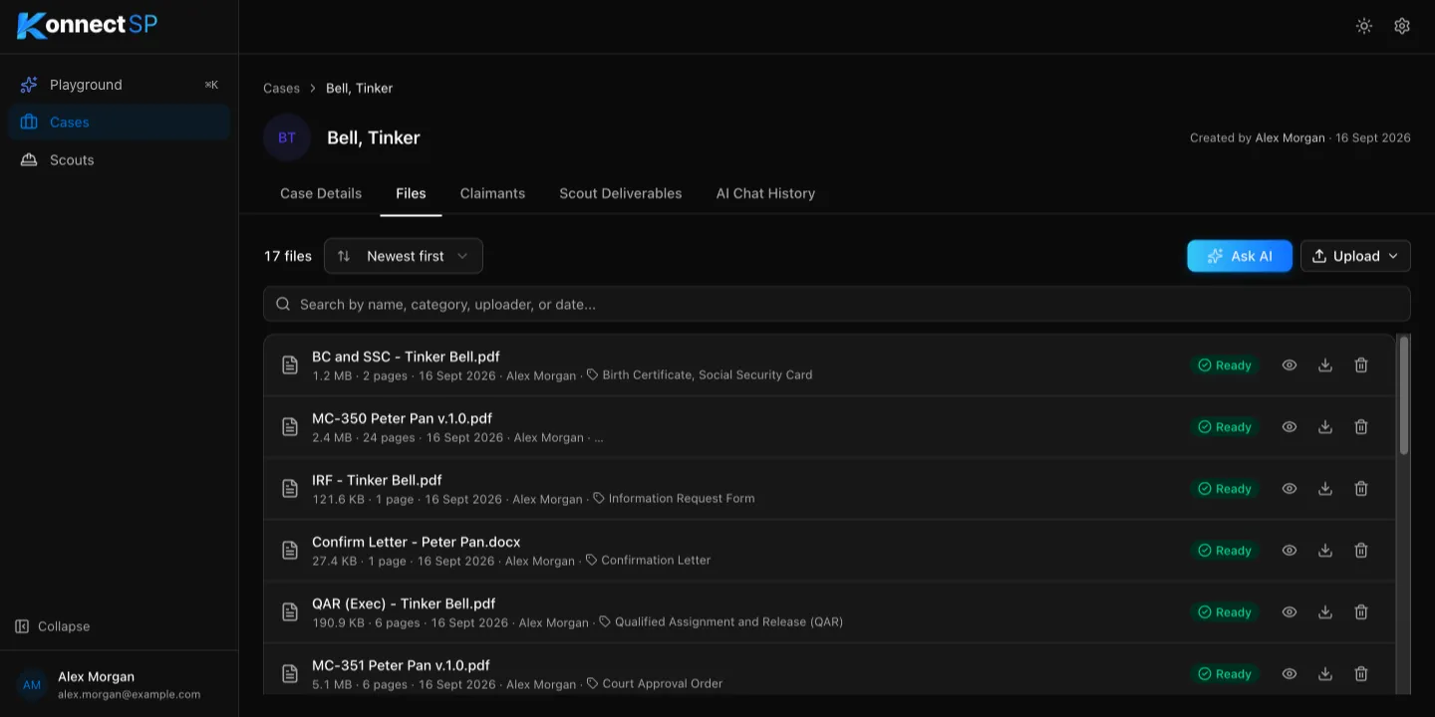The image size is (1435, 717).
Task: Preview IRF - Tinker Bell.pdf
Action: pos(1290,489)
